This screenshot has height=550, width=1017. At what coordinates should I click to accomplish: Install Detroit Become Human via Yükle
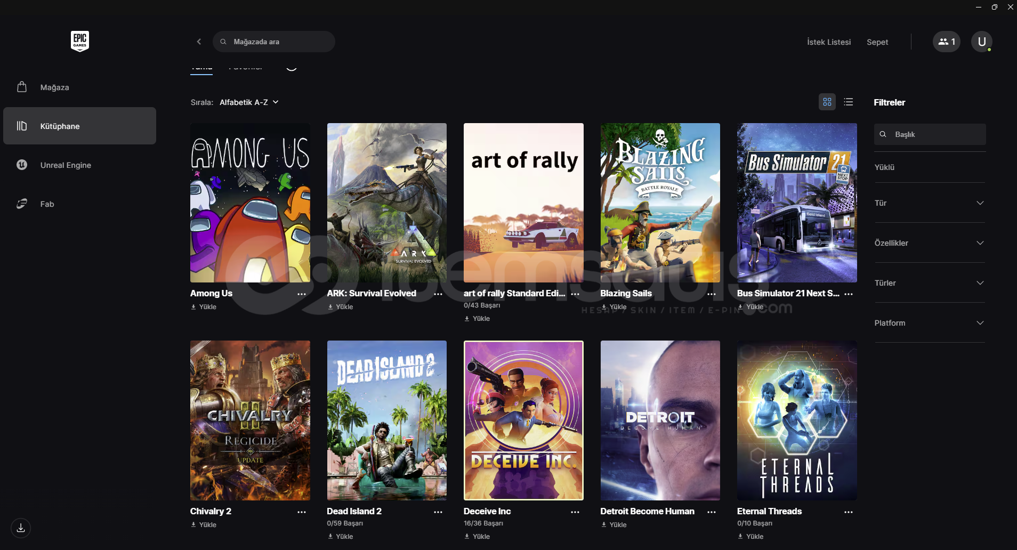614,525
